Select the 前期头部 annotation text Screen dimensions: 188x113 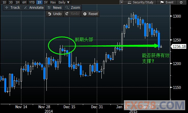(x=84, y=39)
